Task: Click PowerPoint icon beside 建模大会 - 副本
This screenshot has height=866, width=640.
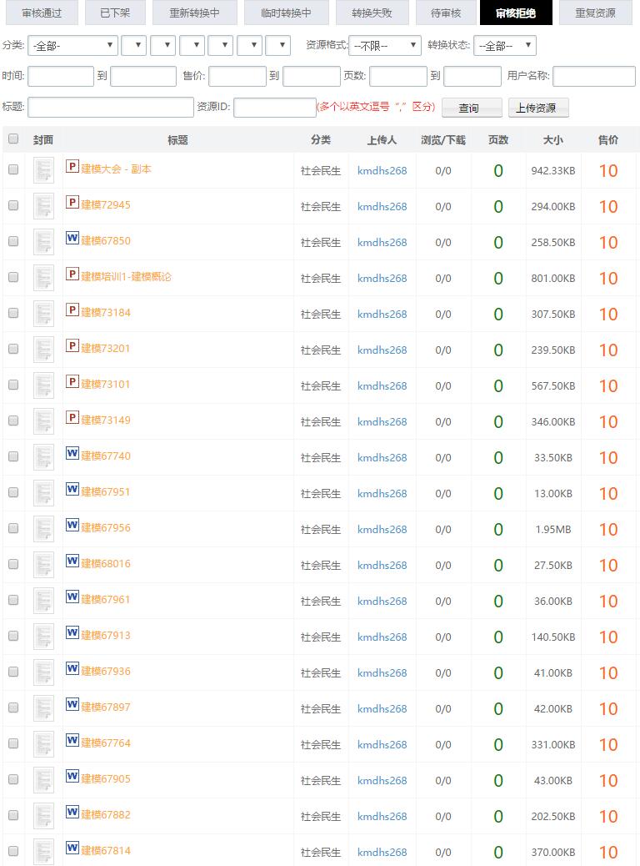Action: [x=72, y=167]
